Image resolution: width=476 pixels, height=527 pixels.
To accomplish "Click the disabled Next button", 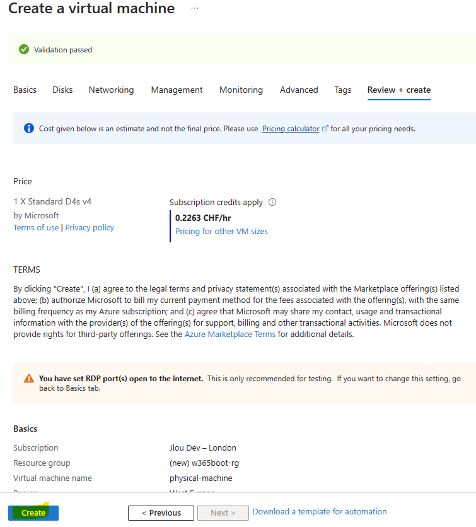I will point(223,513).
